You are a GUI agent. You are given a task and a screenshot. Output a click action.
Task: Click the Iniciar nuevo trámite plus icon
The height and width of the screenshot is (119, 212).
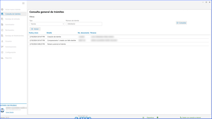pos(2,10)
